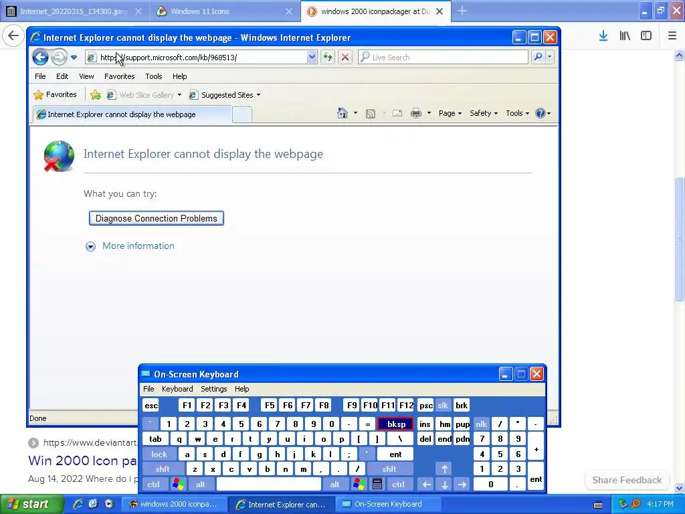Open On-Screen Keyboard Keyboard menu
The height and width of the screenshot is (514, 685).
(x=177, y=389)
